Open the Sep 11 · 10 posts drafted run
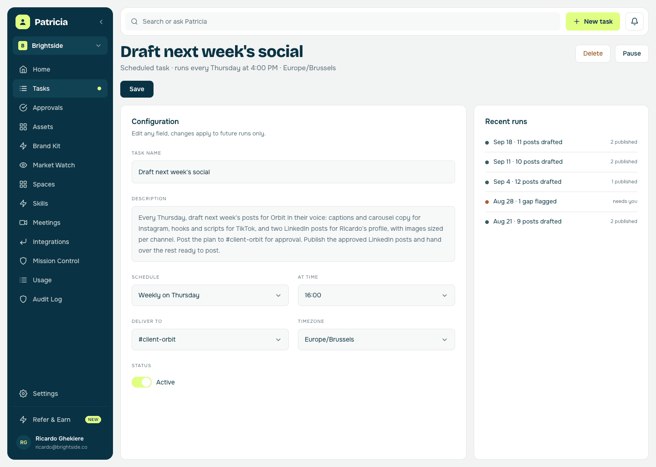 [x=561, y=162]
